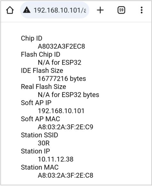Click the Flash Chip ID label
Viewport: 152px width, 186px height.
click(x=41, y=54)
